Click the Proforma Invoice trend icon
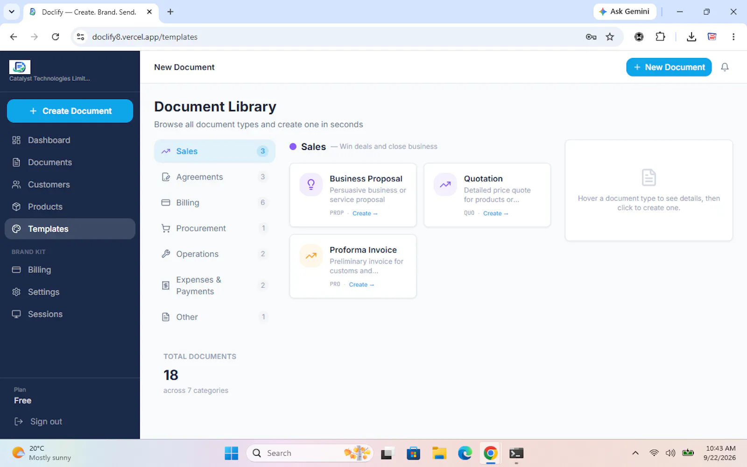Image resolution: width=747 pixels, height=467 pixels. click(311, 255)
